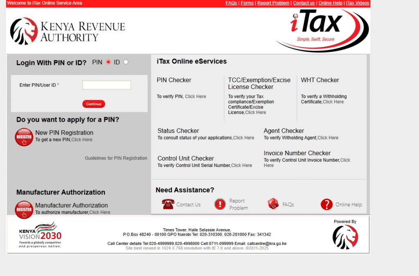Open the FAQs assistance link text
Image resolution: width=419 pixels, height=276 pixels.
pyautogui.click(x=288, y=205)
